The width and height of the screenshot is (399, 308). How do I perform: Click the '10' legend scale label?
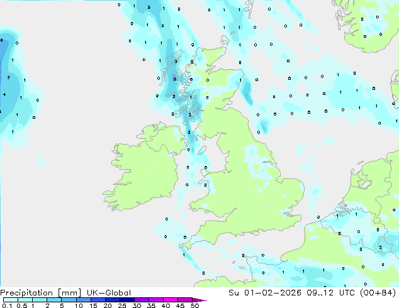point(79,305)
